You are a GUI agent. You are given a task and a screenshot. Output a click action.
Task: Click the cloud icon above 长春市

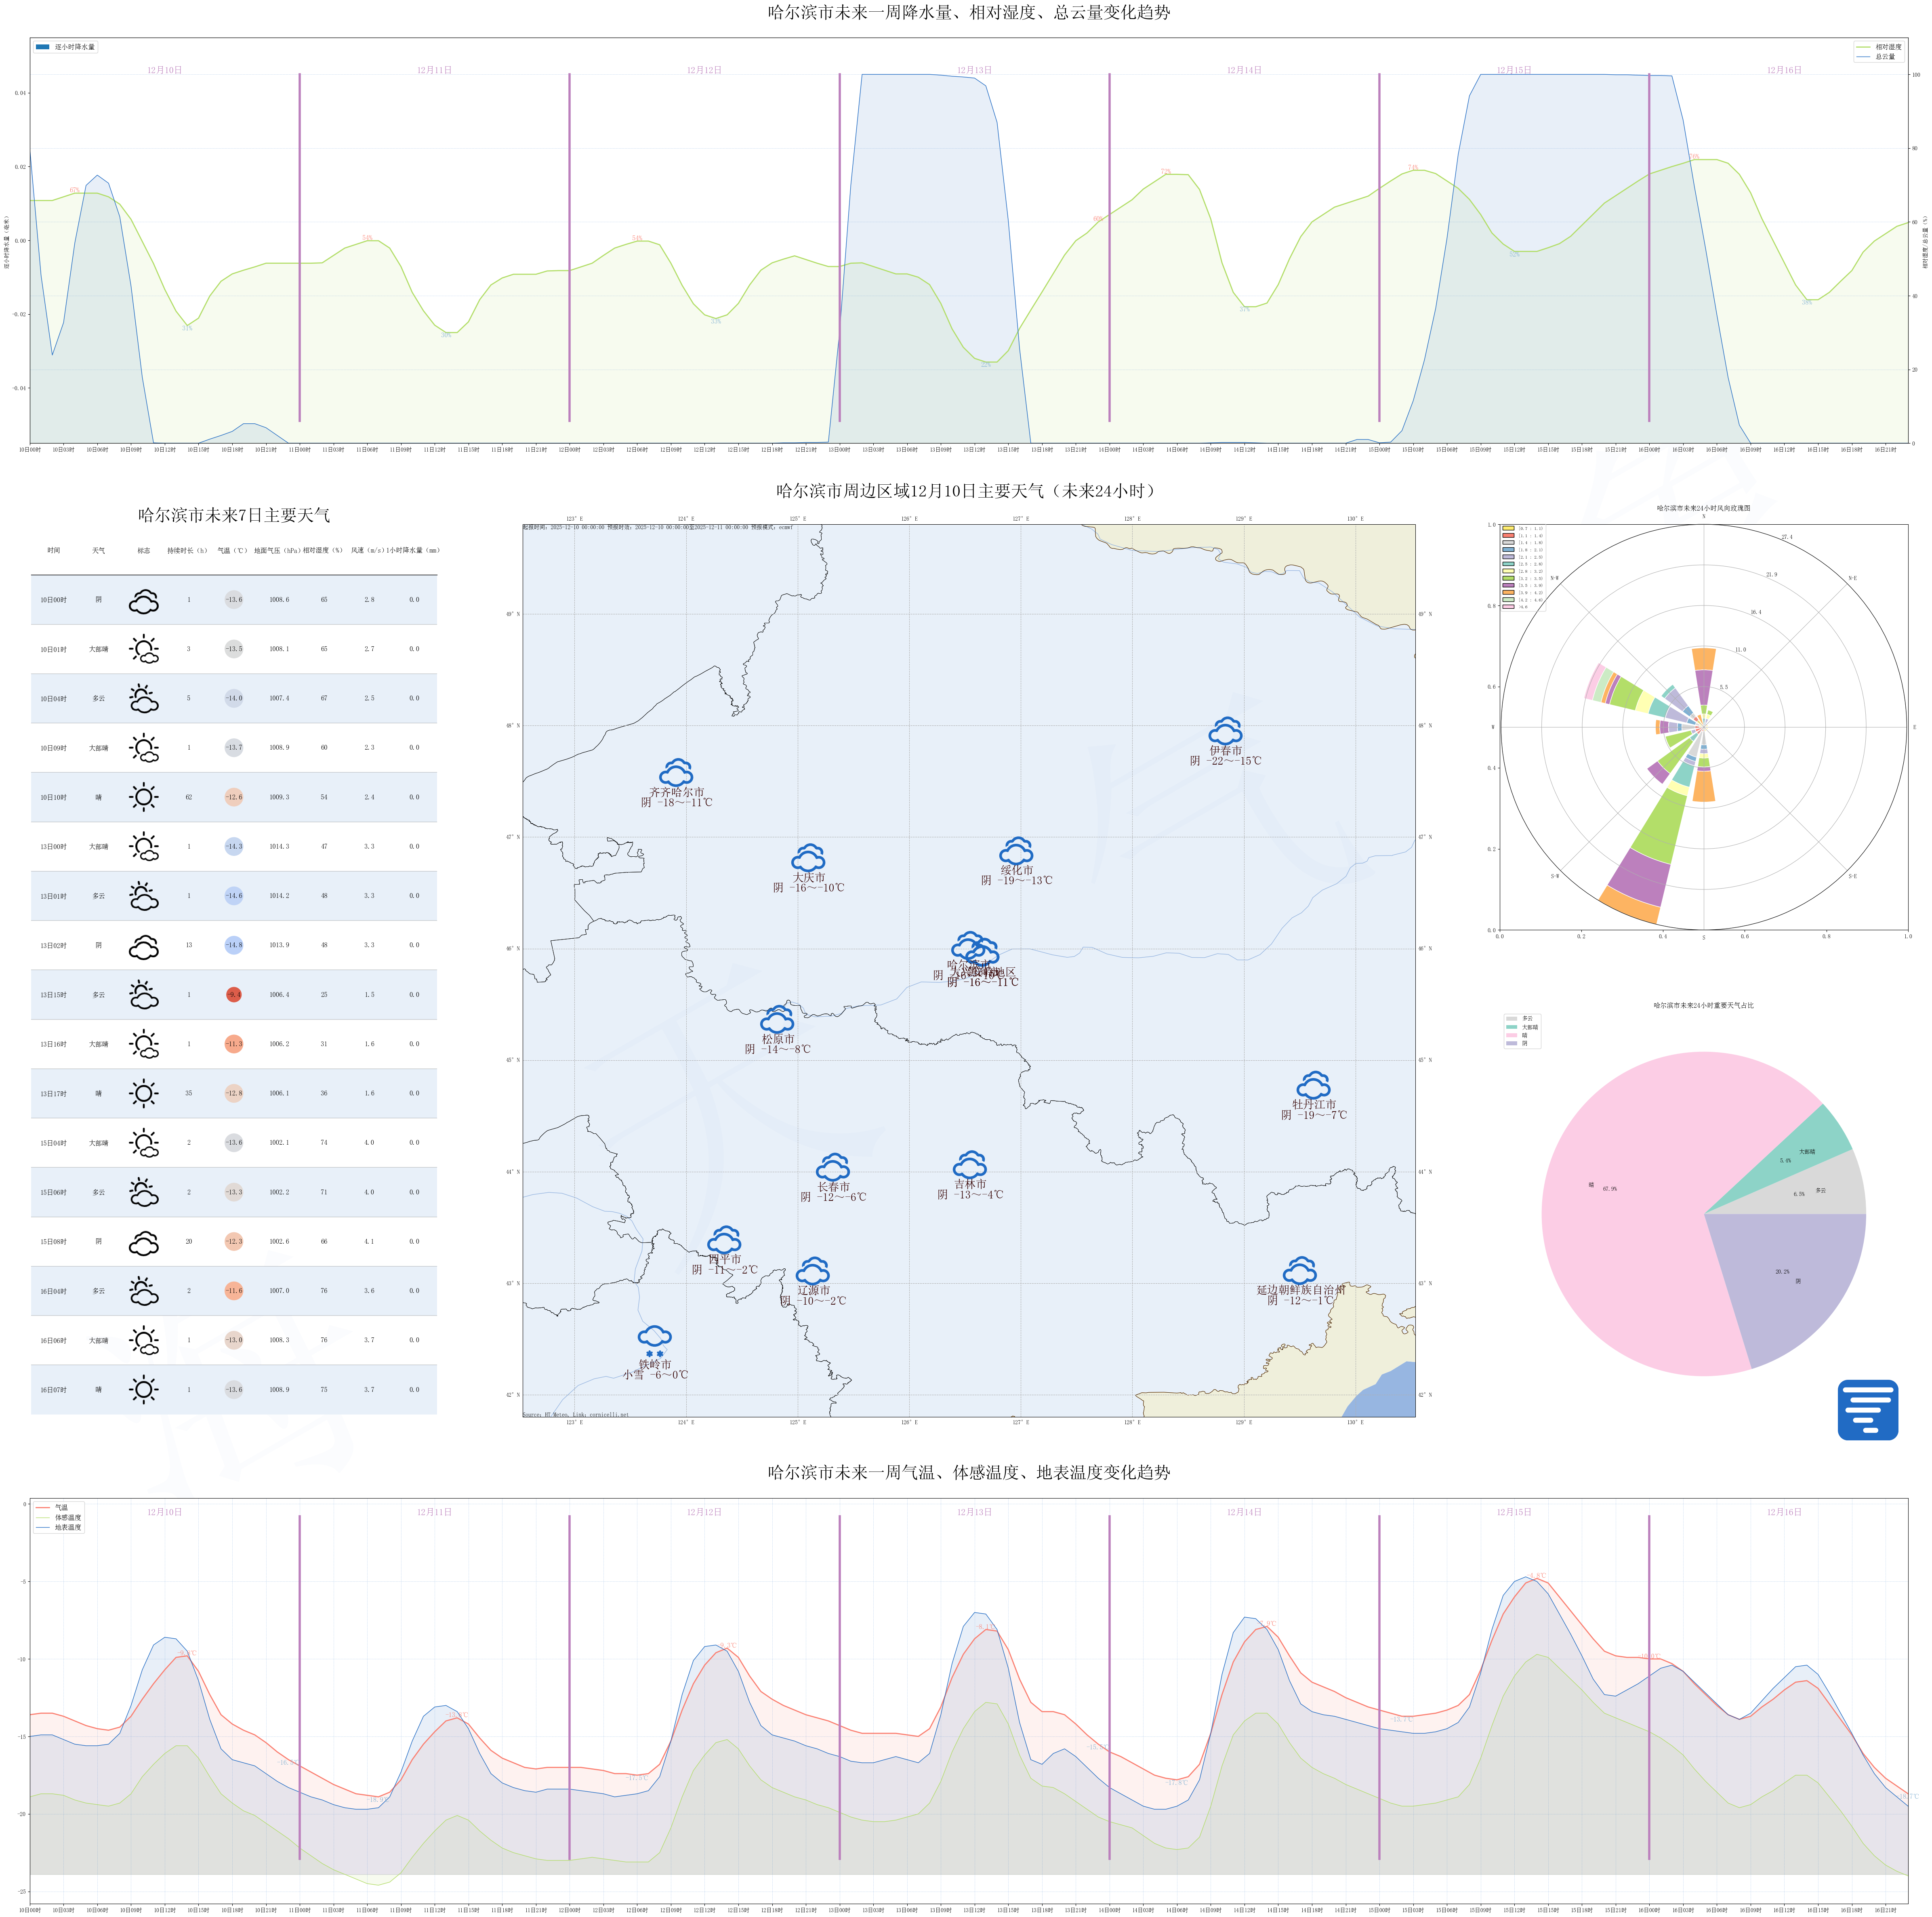tap(833, 1166)
